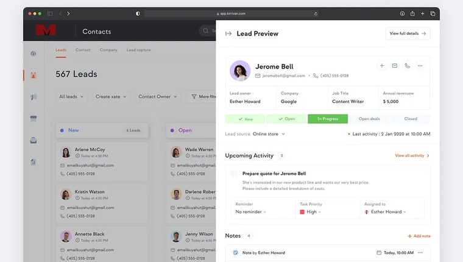Click the plus icon beside Jerome Bell

coord(382,66)
